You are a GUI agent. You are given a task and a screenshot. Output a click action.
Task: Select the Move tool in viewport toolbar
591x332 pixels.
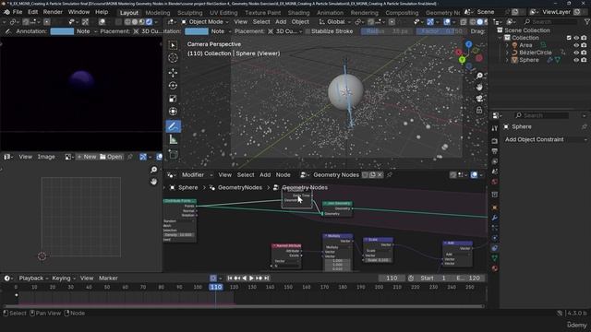(173, 72)
